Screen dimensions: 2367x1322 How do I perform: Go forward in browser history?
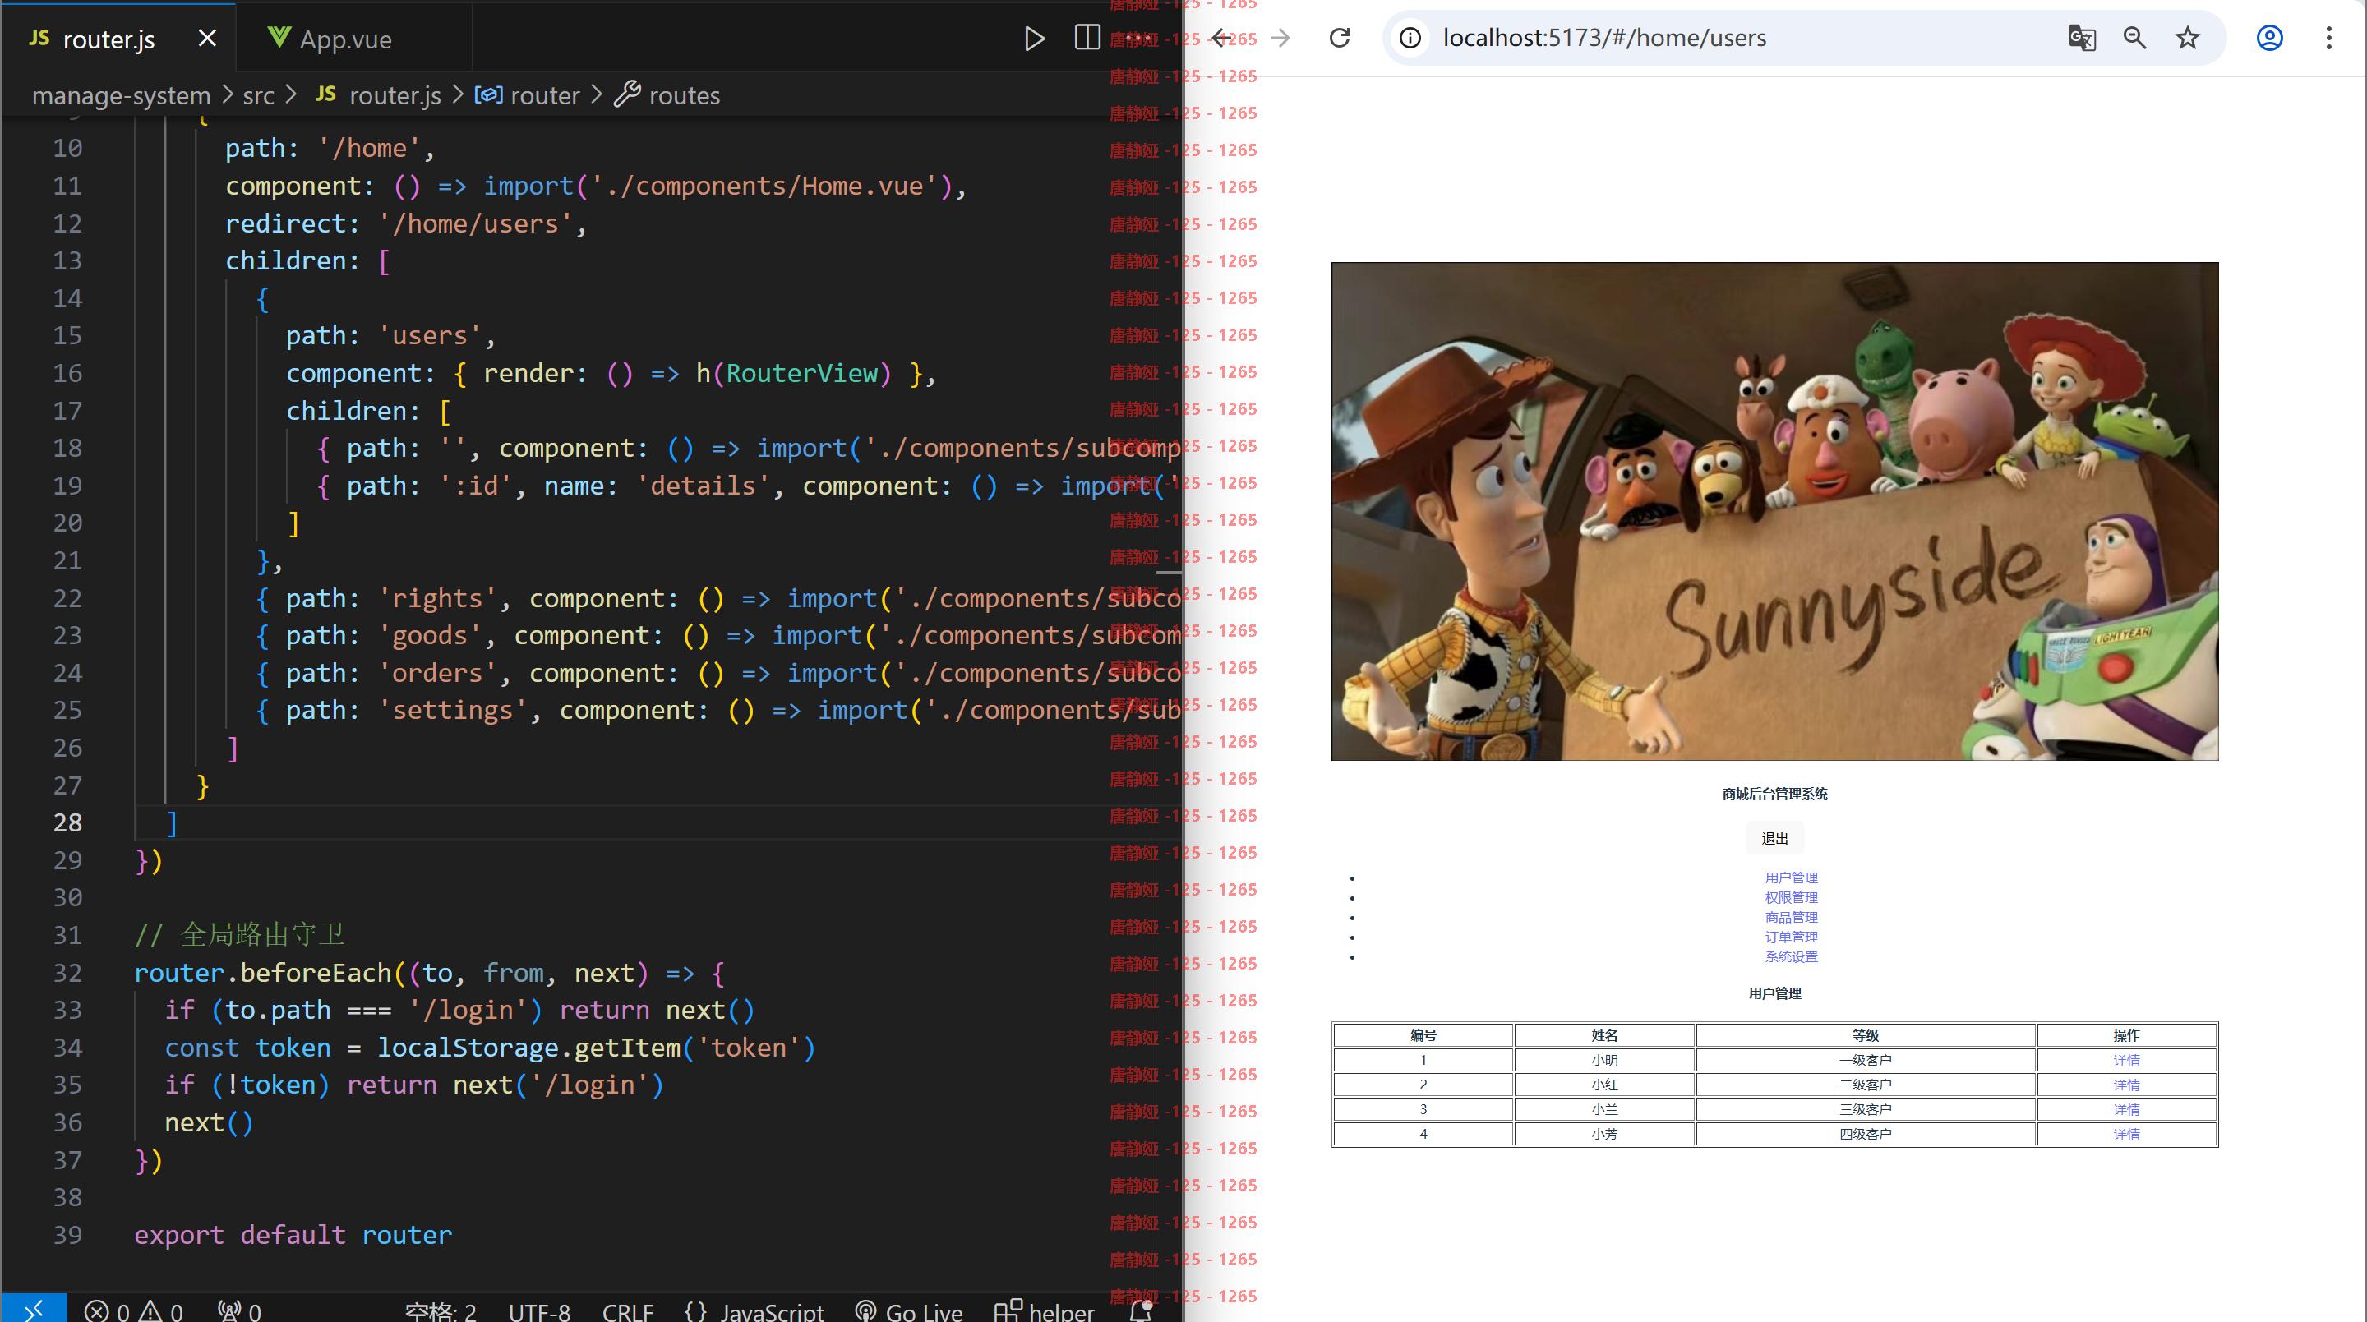[1280, 38]
